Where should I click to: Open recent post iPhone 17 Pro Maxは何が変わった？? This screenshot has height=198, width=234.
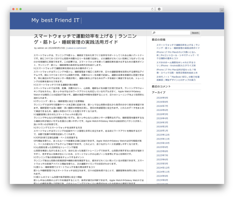click(177, 71)
